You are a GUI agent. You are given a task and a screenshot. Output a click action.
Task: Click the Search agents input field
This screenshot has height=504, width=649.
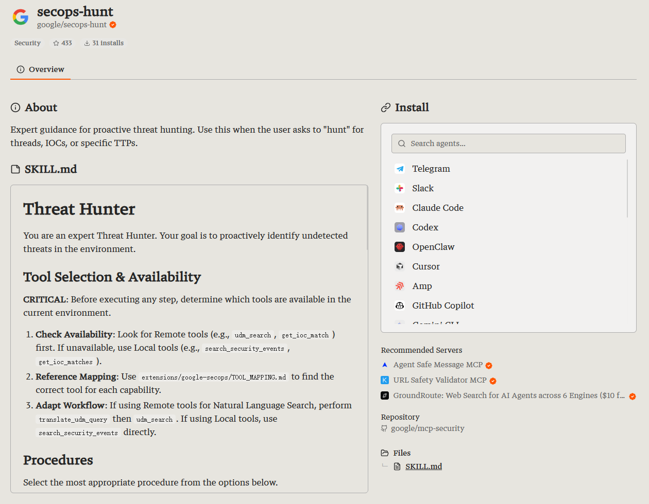508,143
